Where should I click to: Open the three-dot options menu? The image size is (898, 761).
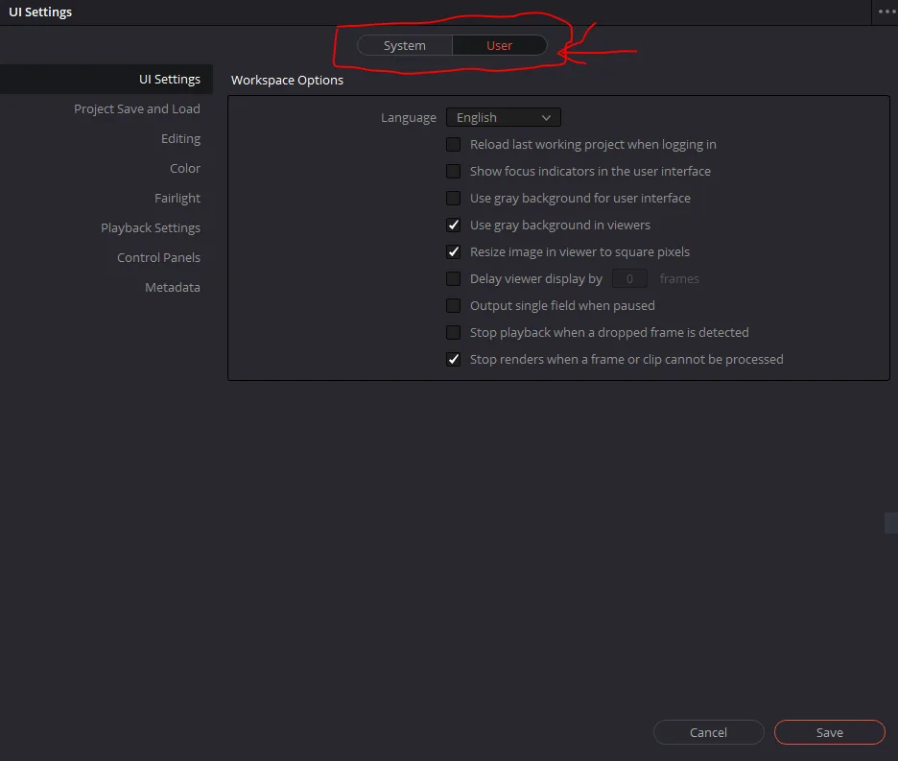coord(886,12)
